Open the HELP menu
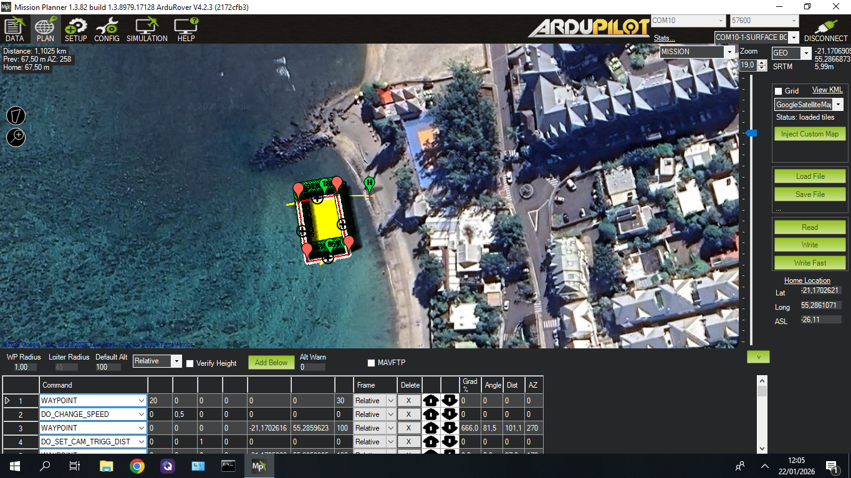Screen dimensions: 851x478 pos(186,29)
